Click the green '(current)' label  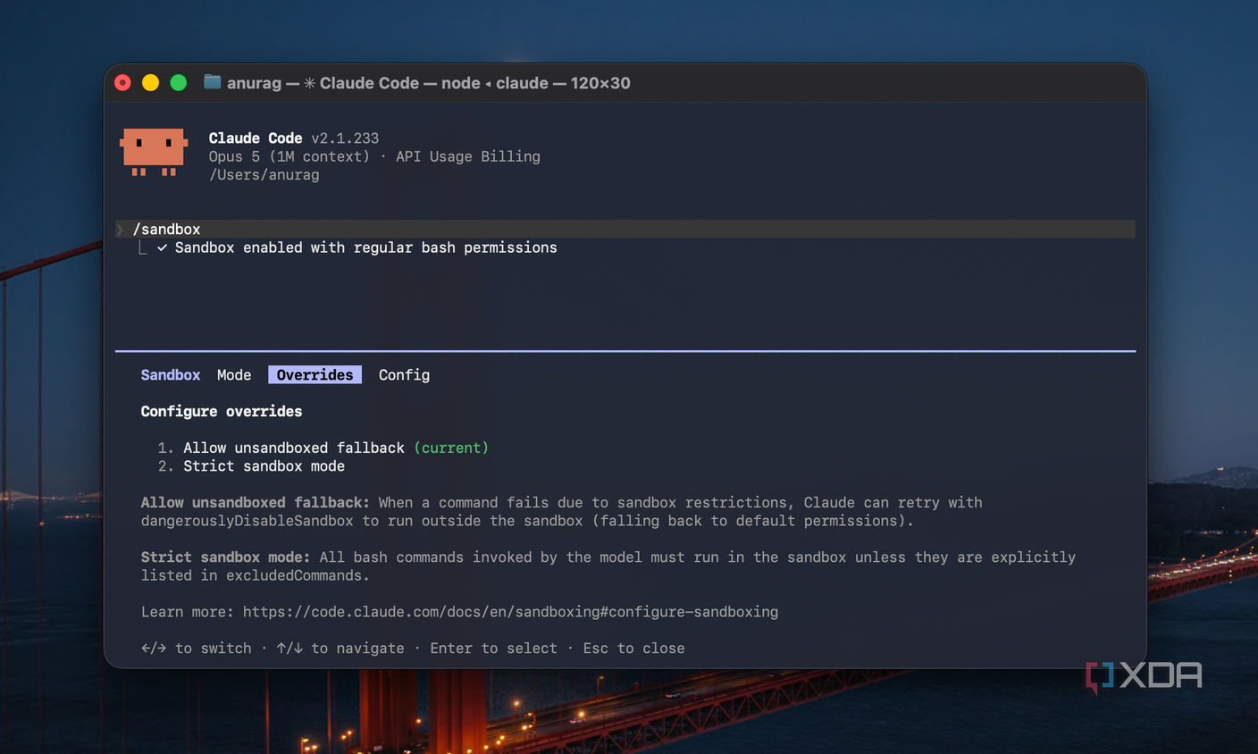click(451, 448)
